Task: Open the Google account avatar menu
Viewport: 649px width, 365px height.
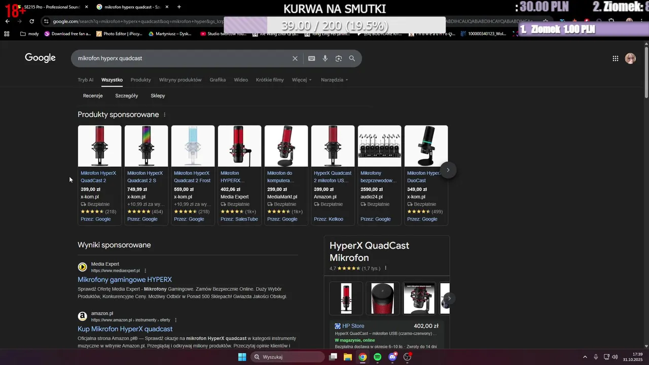Action: click(x=630, y=58)
